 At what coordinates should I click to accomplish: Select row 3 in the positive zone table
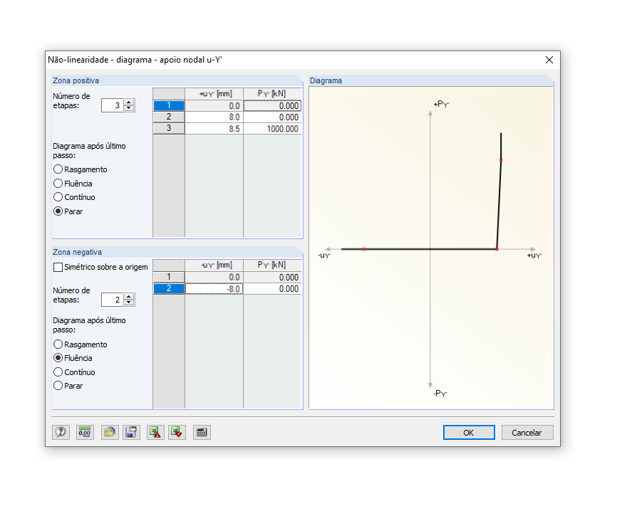tap(168, 129)
